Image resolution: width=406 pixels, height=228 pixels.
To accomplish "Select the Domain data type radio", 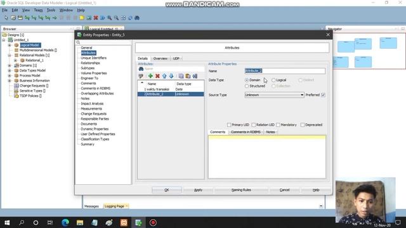I will [247, 80].
